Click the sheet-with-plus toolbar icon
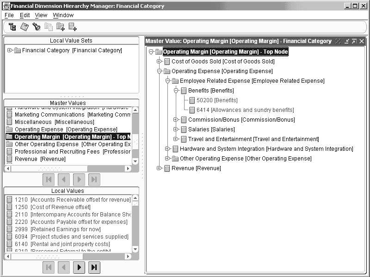The width and height of the screenshot is (370, 277). coord(73,27)
